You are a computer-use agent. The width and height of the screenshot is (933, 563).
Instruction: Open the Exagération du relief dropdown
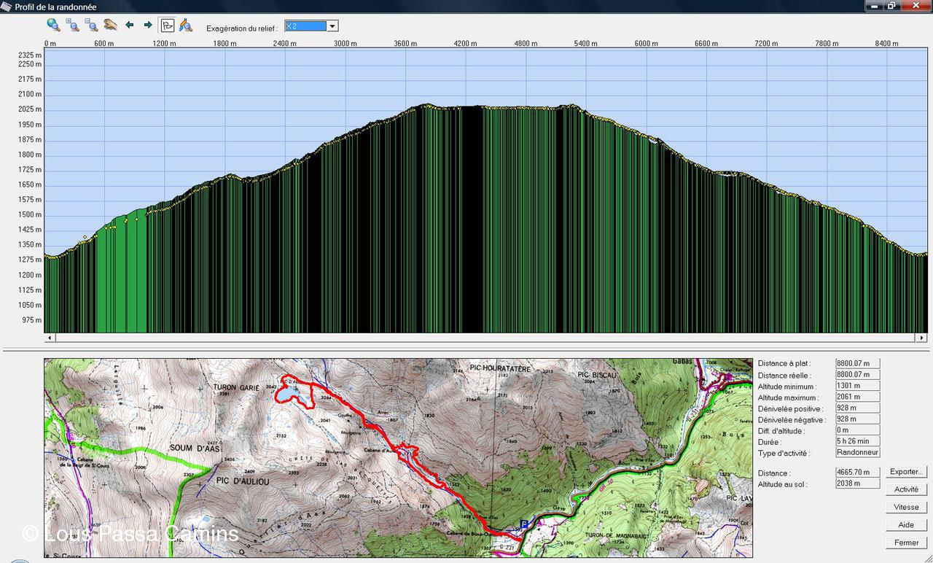pyautogui.click(x=332, y=26)
